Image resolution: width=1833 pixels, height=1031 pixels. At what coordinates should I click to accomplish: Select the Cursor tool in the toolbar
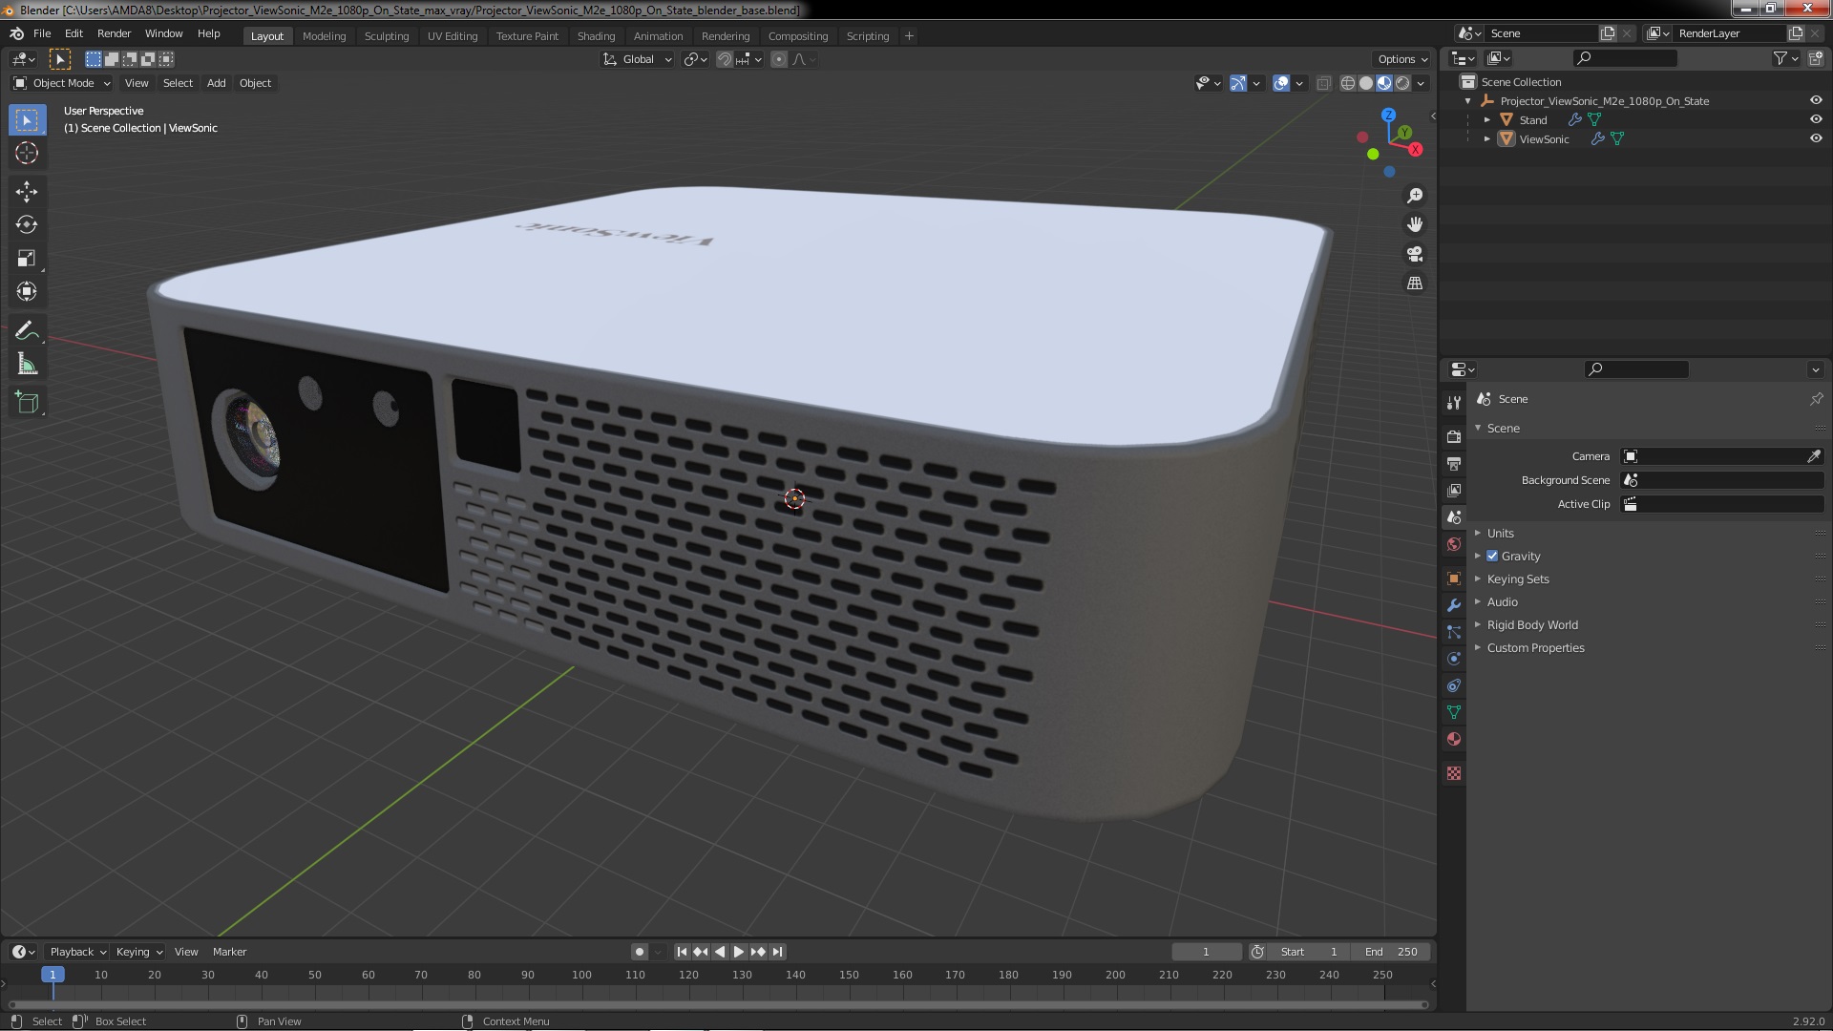(x=27, y=153)
